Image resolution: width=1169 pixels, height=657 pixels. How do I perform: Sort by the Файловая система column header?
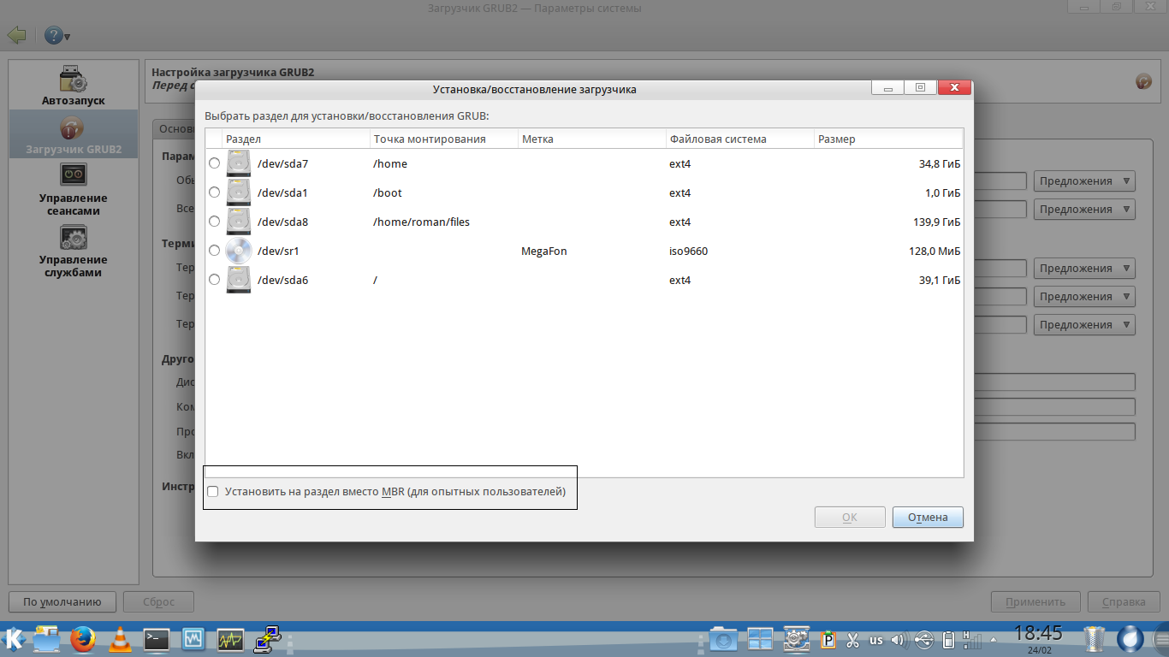(740, 139)
